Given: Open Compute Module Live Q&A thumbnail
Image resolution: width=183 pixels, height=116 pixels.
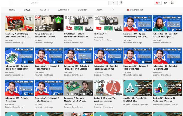Looking at the screenshot, I should pos(79,87).
